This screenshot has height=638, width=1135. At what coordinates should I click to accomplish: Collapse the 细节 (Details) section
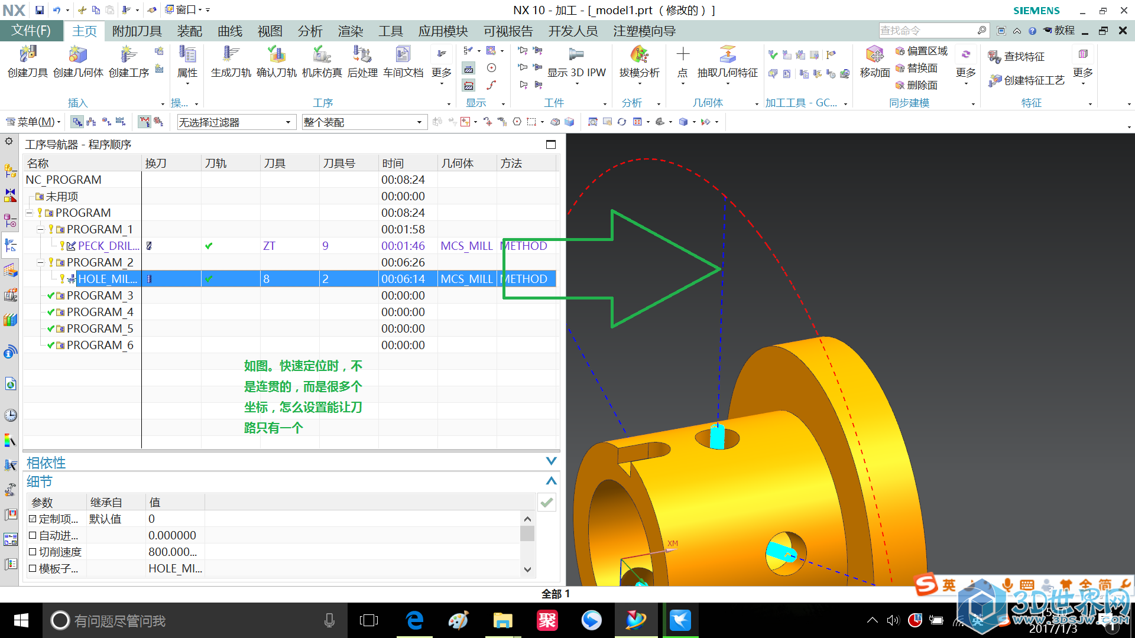coord(551,481)
